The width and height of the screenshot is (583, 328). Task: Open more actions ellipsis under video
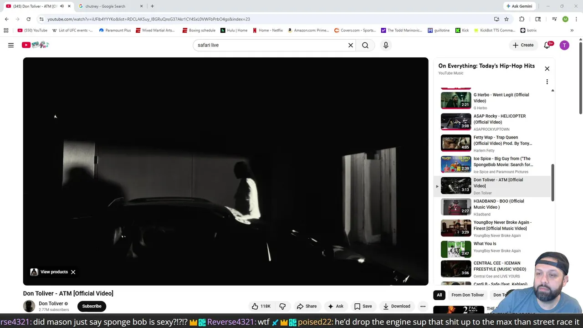point(423,306)
